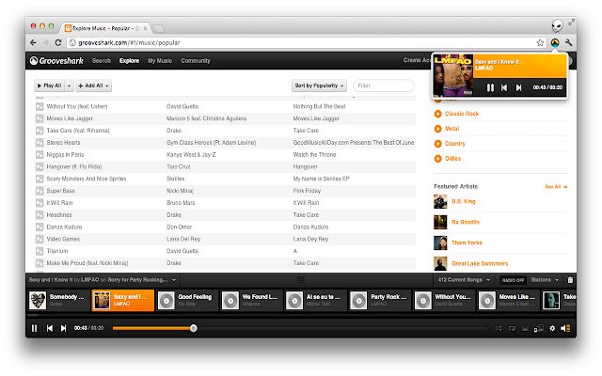
Task: Open Thom Yorke artist link
Action: (467, 243)
